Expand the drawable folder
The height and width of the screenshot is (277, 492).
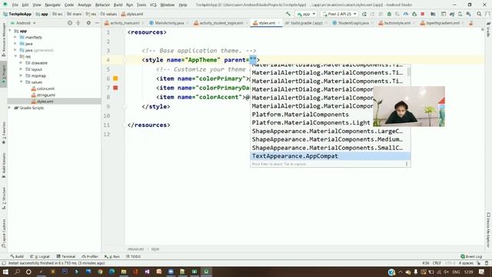coord(21,63)
